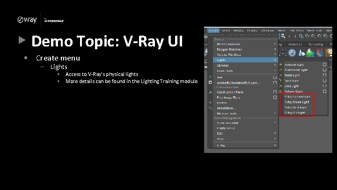Open the Create menu in the menu bar
337x190 pixels.
[x=213, y=30]
